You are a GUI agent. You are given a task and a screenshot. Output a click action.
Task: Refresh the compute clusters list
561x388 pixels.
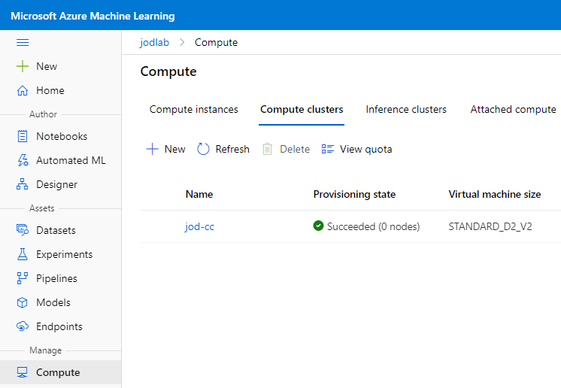(x=223, y=149)
